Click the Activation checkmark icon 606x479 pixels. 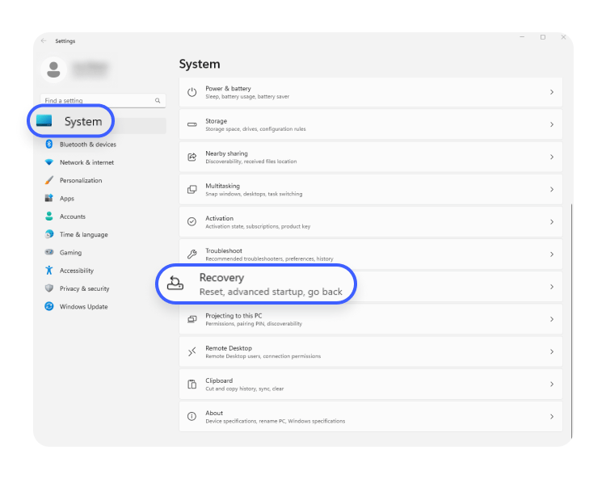point(191,222)
